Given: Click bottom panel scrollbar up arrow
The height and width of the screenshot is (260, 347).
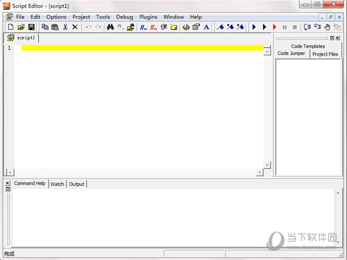Looking at the screenshot, I should [x=338, y=193].
